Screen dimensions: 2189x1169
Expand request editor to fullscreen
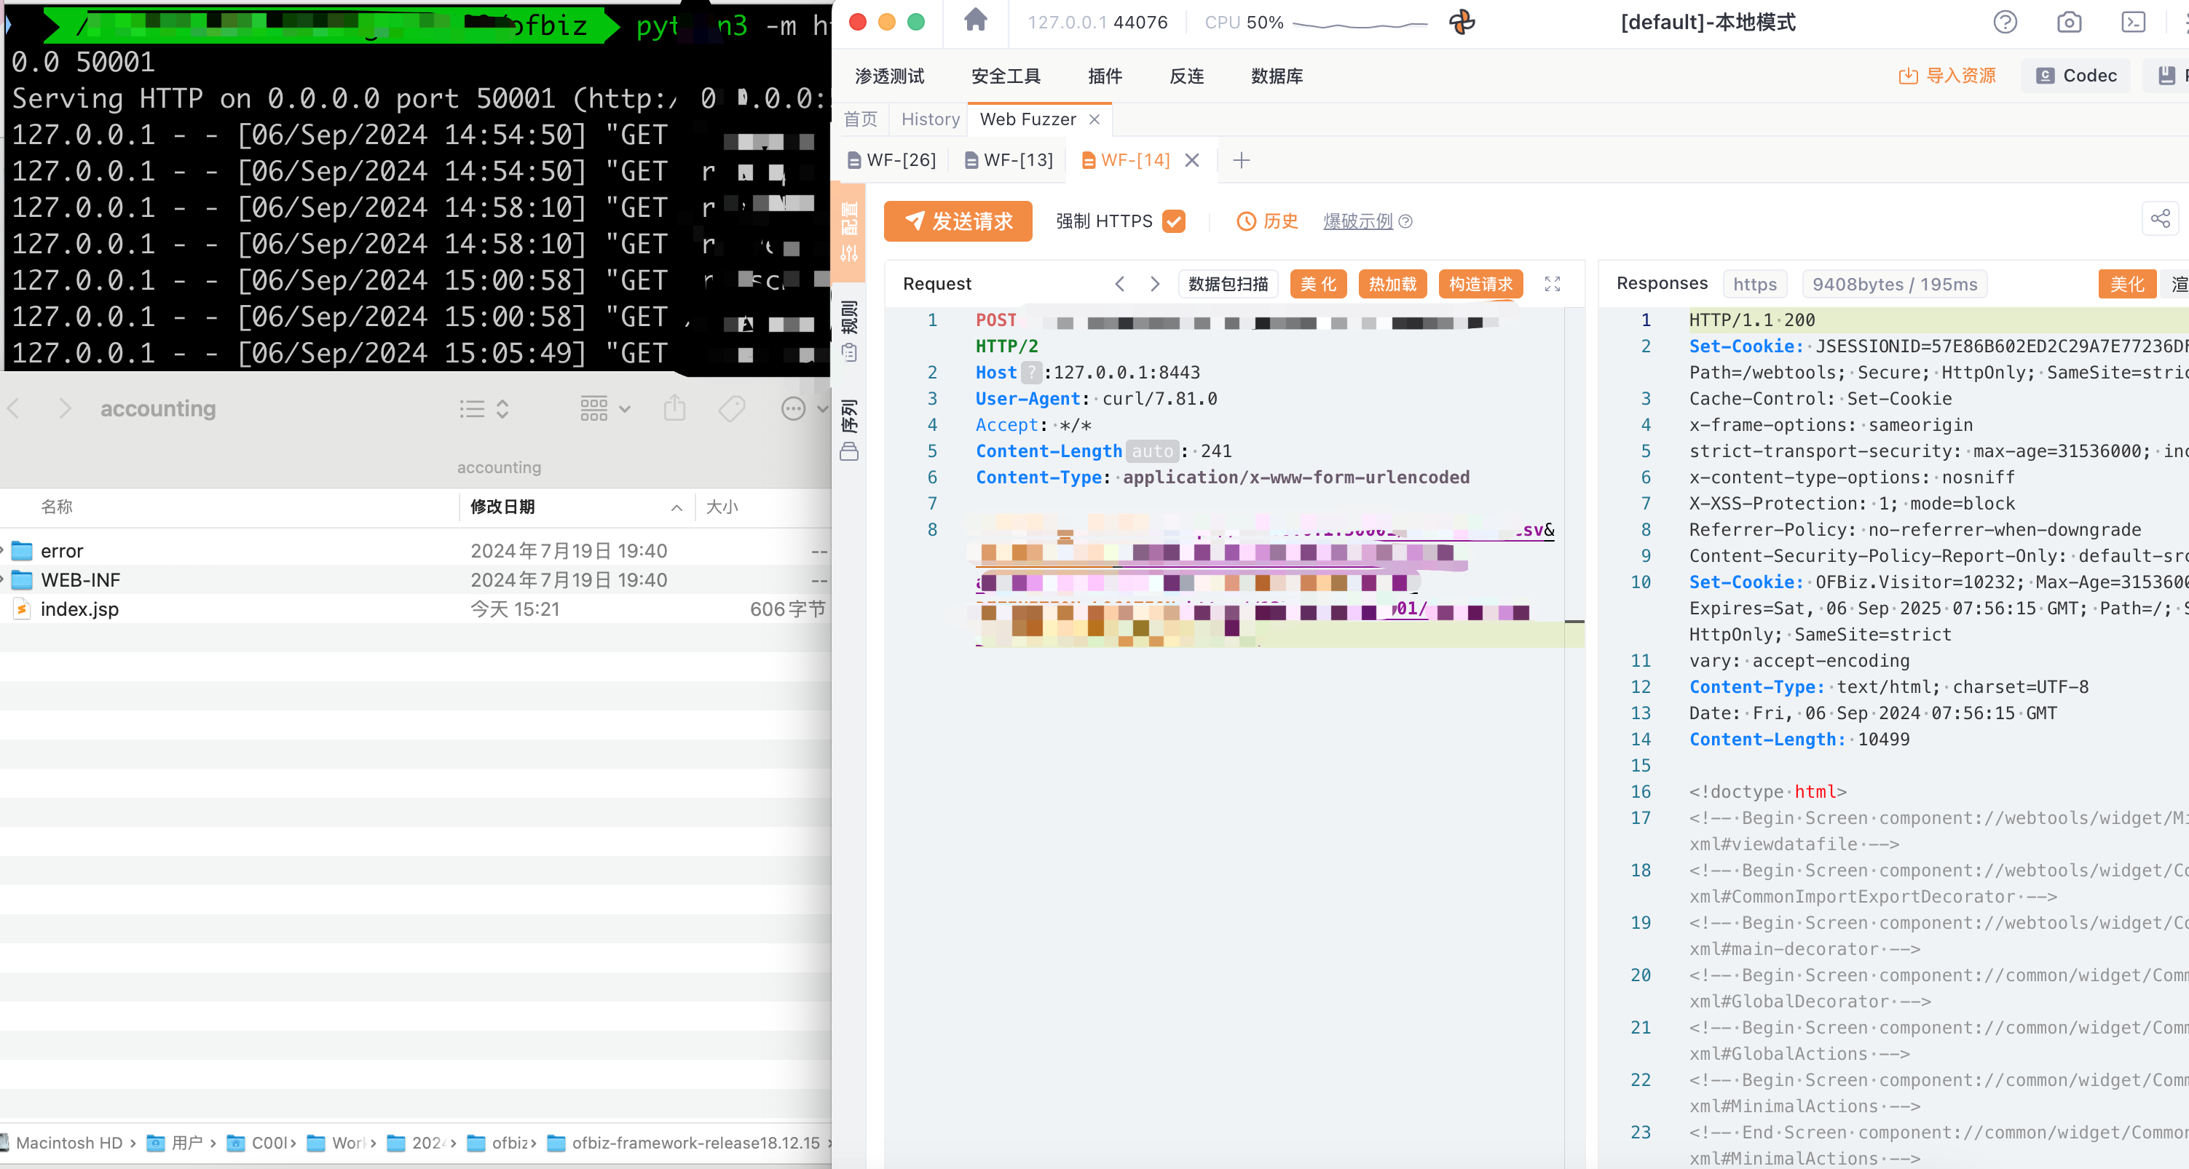[x=1553, y=284]
